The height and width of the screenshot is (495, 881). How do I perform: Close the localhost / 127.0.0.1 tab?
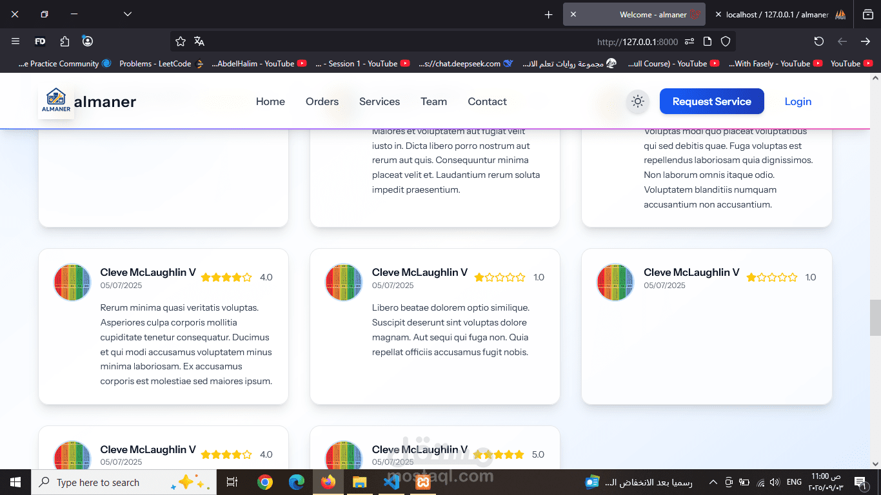coord(718,14)
